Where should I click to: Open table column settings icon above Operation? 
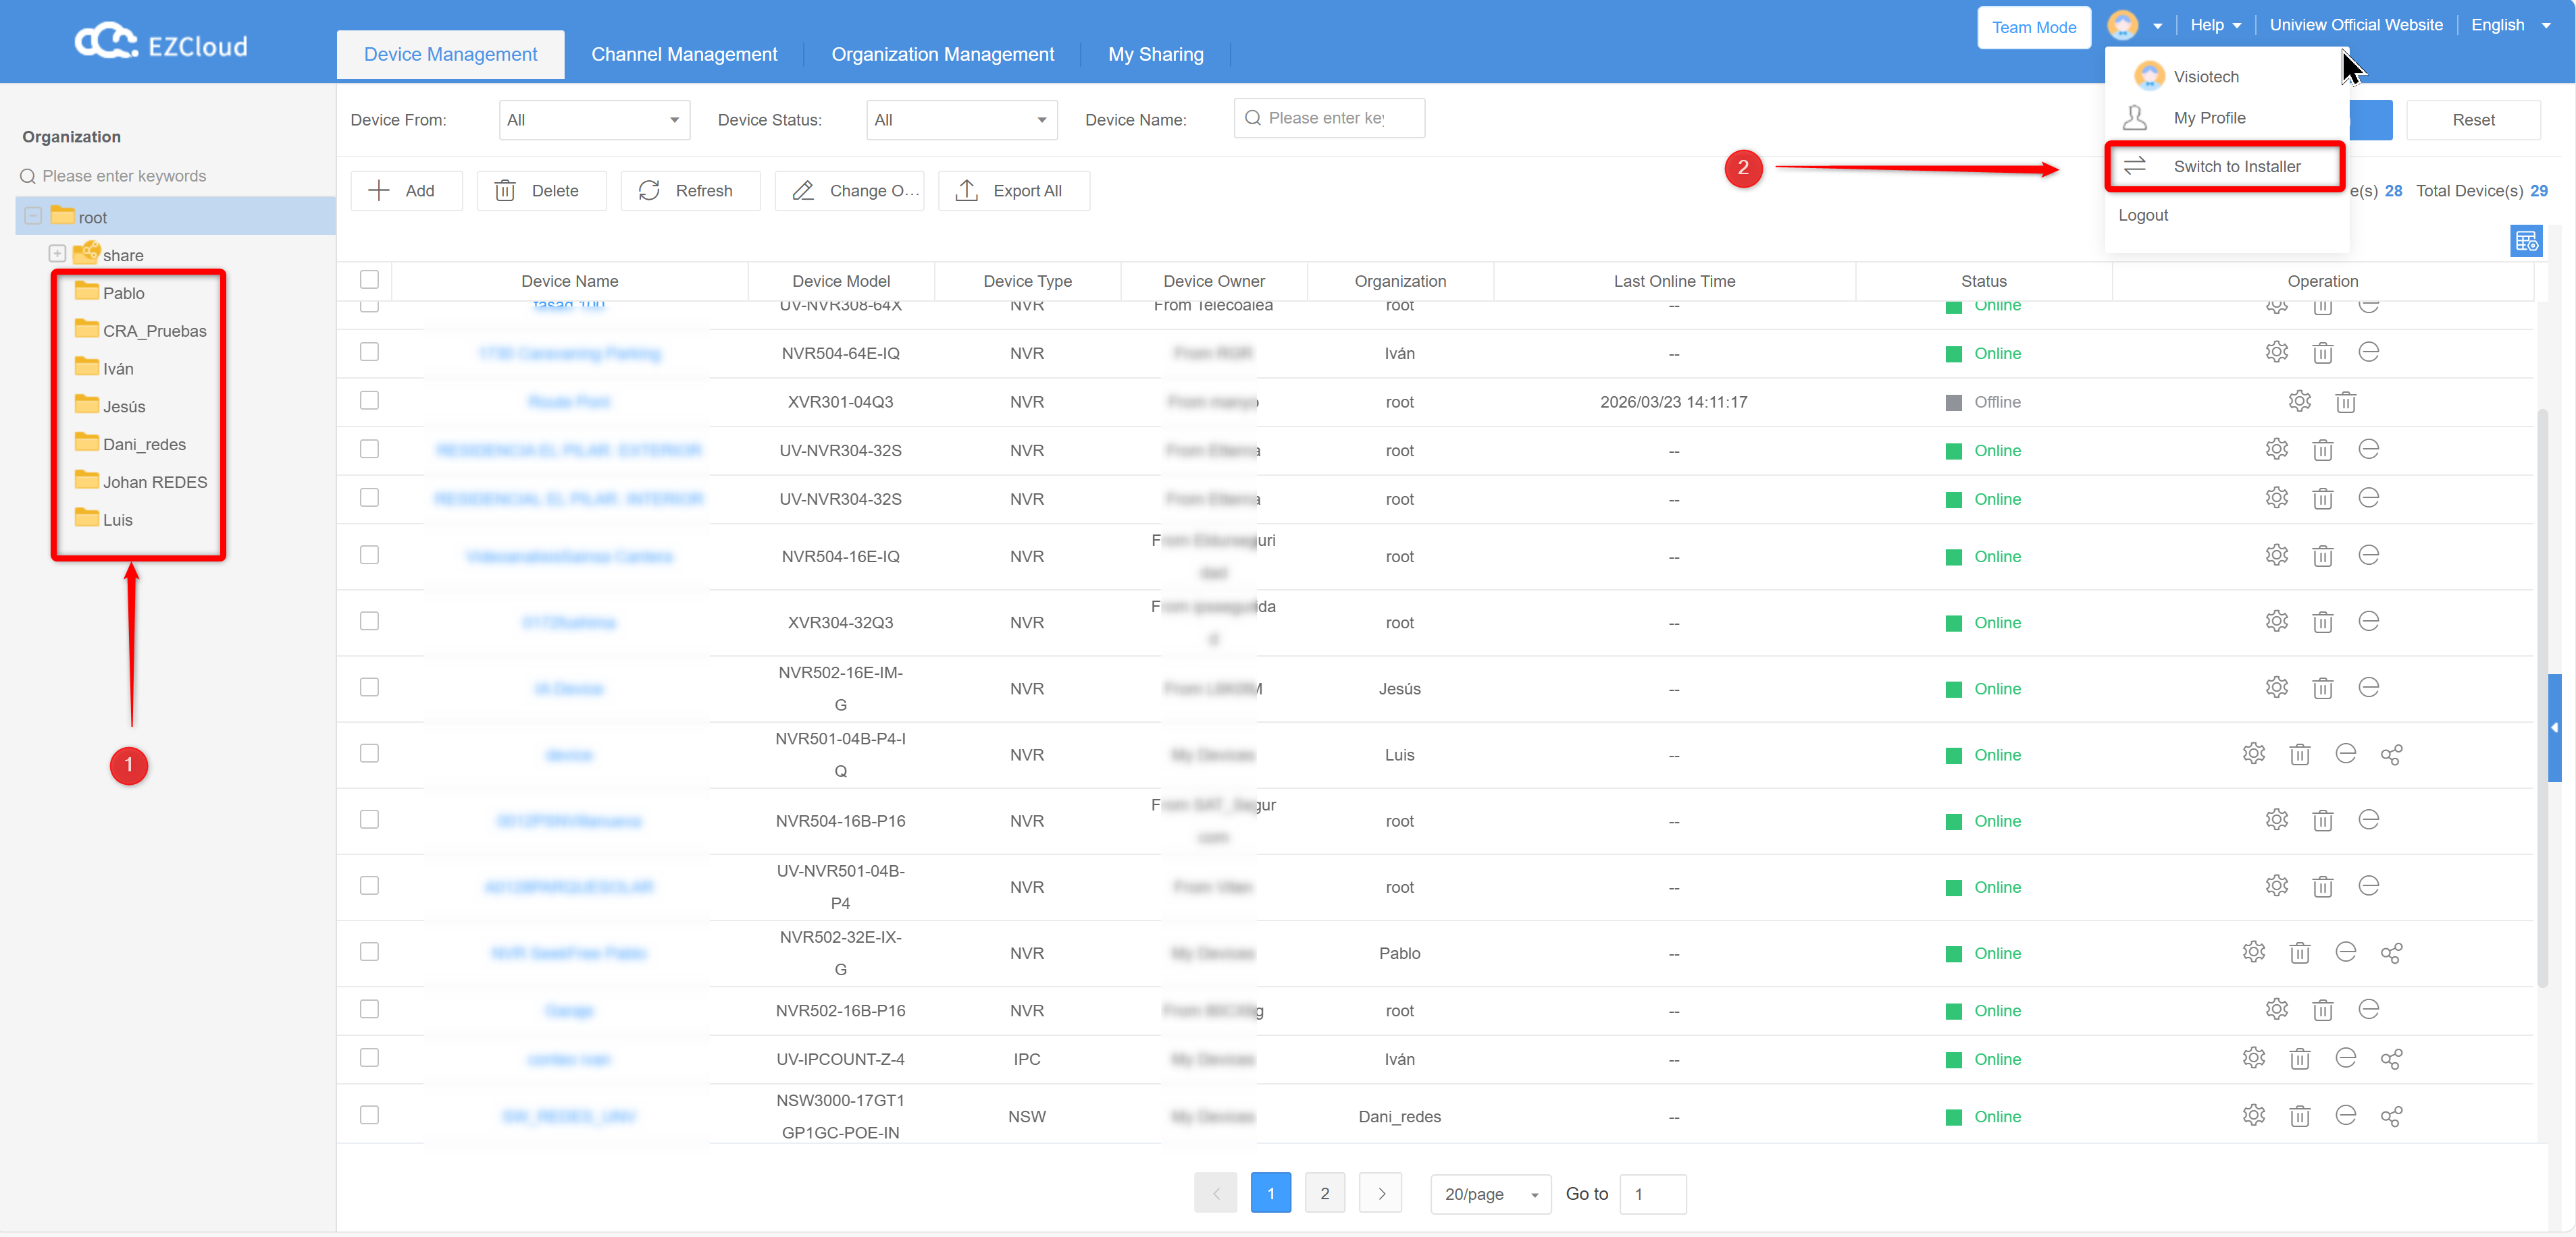2526,242
